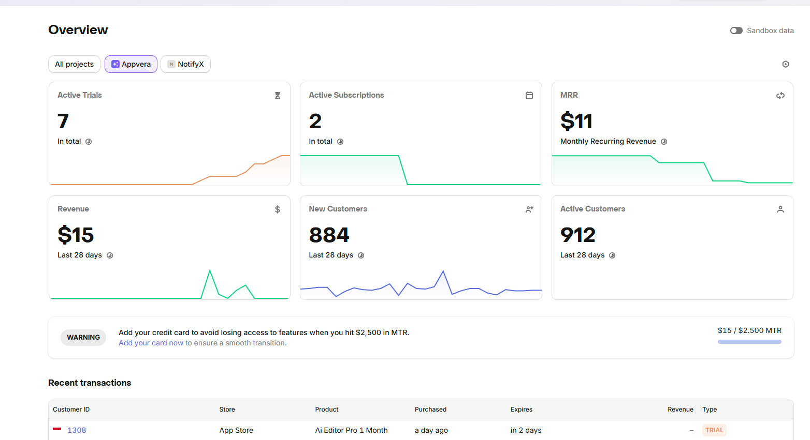
Task: Toggle the Sandbox data switch
Action: (736, 31)
